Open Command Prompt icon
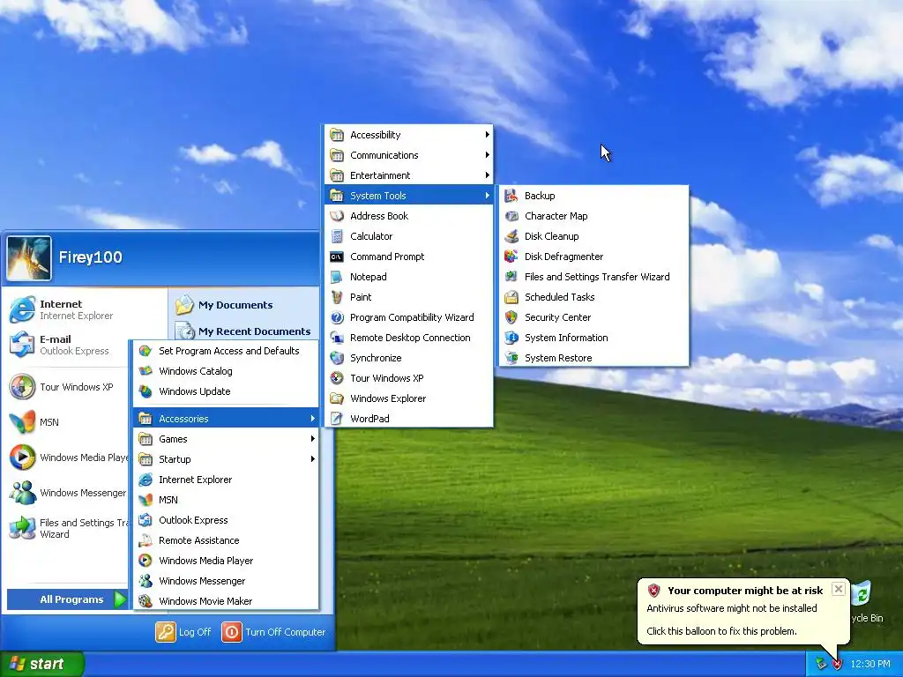 pyautogui.click(x=337, y=257)
